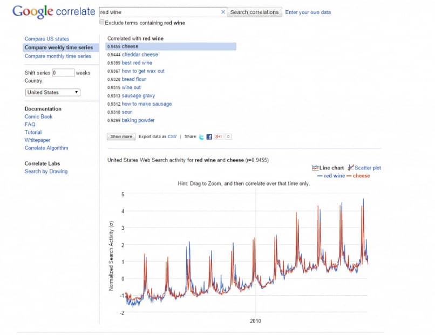The width and height of the screenshot is (435, 335).
Task: Open the Enter your own data link
Action: 308,12
